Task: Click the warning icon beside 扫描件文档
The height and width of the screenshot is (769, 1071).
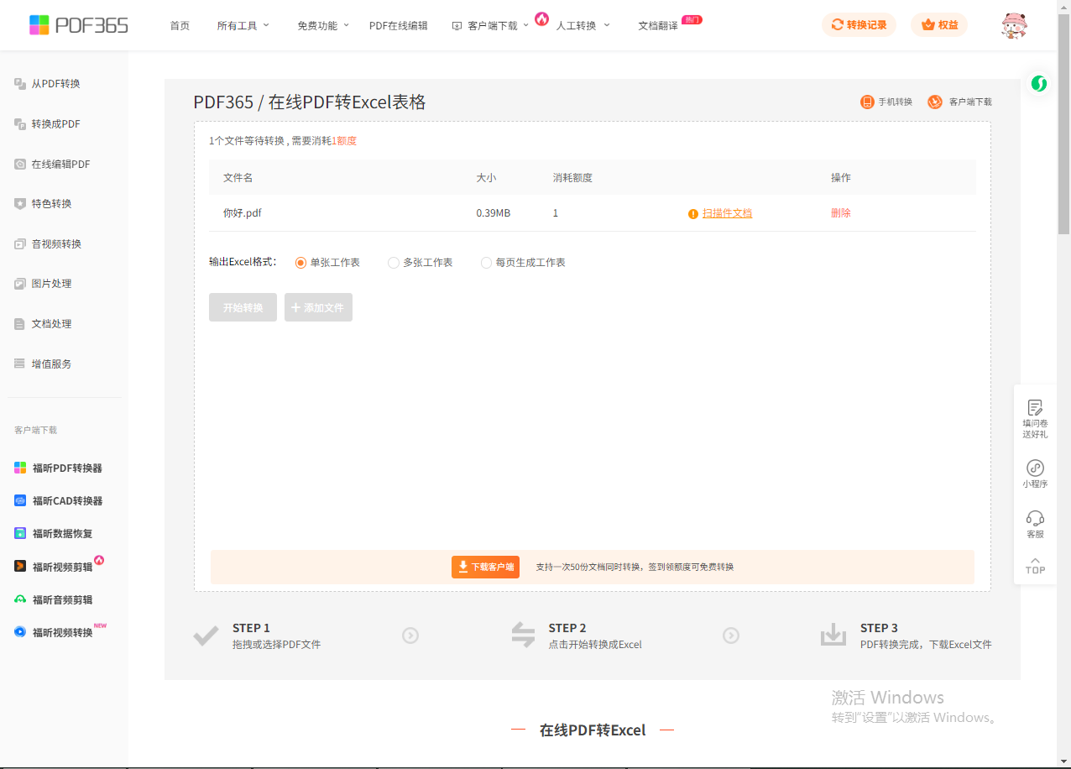Action: coord(693,214)
